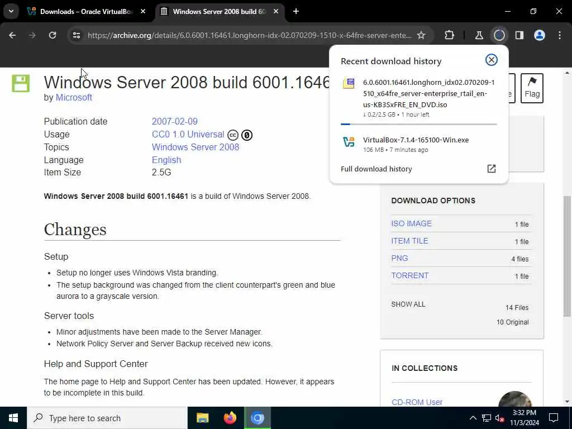Expand the PNG download option

coord(399,258)
